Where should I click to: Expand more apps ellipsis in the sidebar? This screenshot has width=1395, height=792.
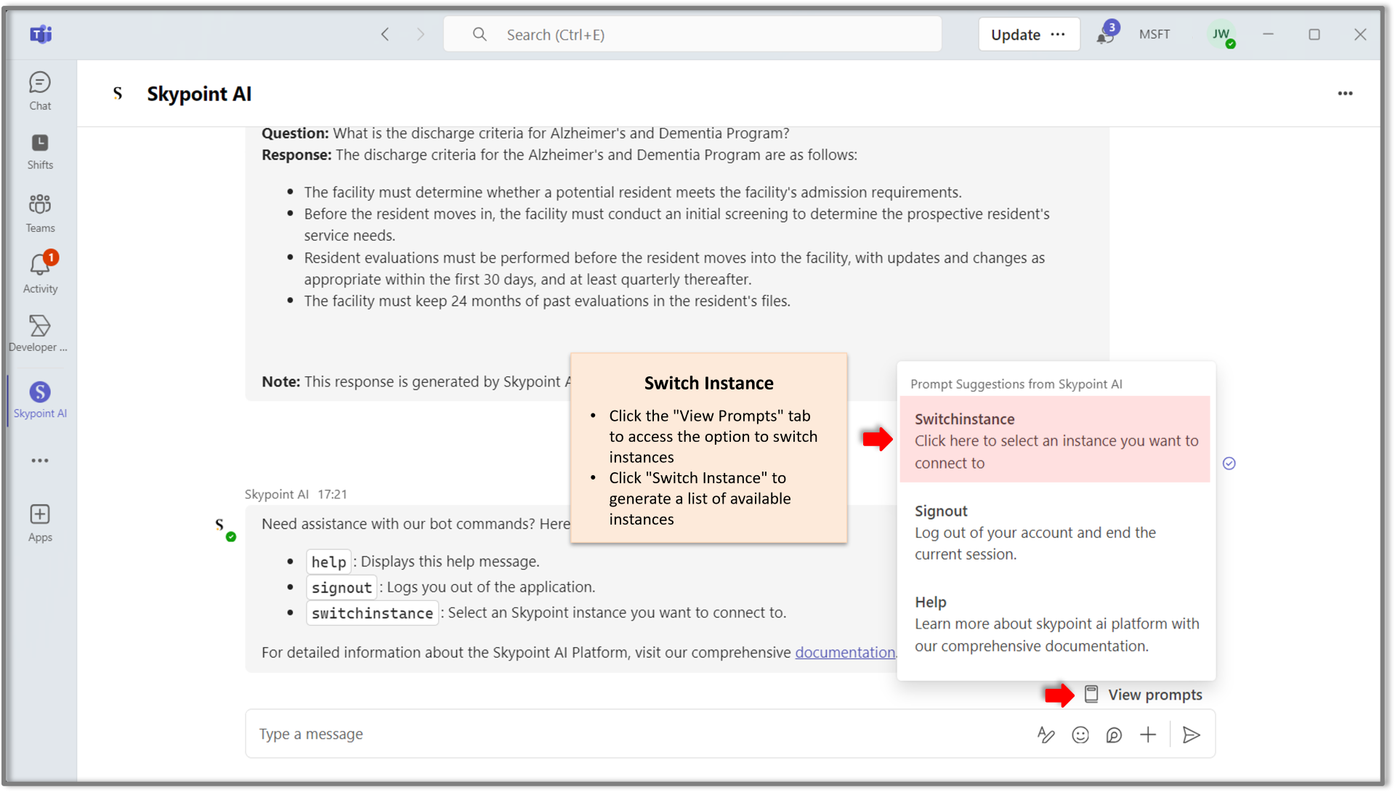[40, 460]
